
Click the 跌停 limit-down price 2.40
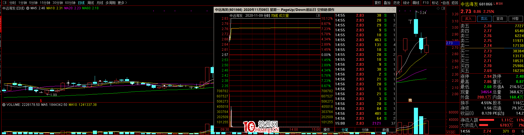point(520,77)
